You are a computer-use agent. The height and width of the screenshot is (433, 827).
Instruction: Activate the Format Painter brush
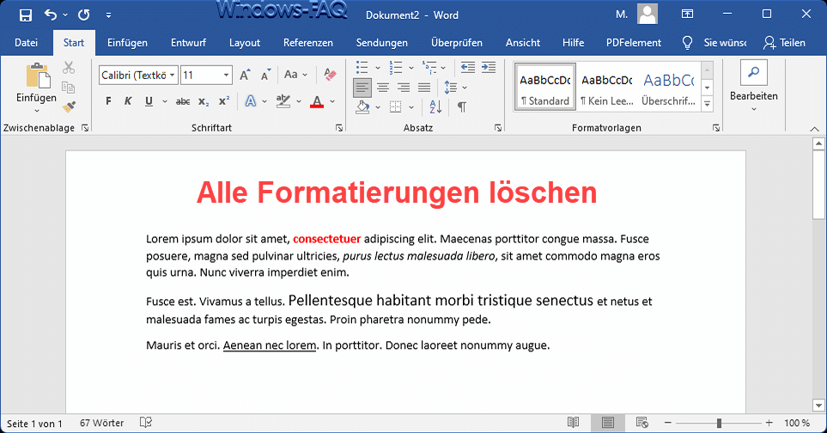pos(69,107)
